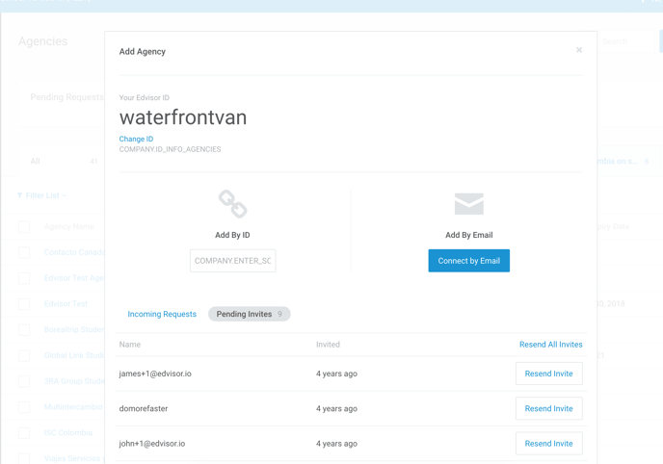Screen dimensions: 663x464
Task: Check the 3RA Group row checkbox
Action: point(24,381)
